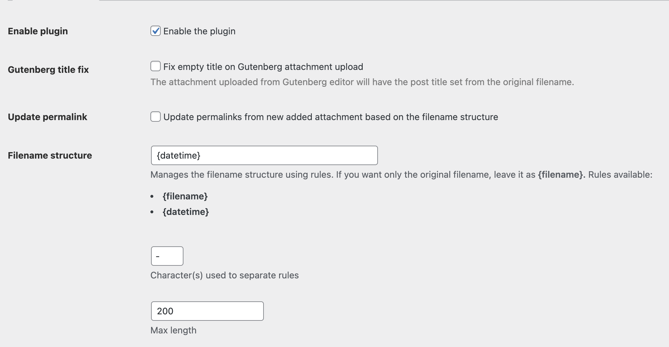Click the 'Filename structure' row heading
The image size is (669, 347).
coord(50,155)
